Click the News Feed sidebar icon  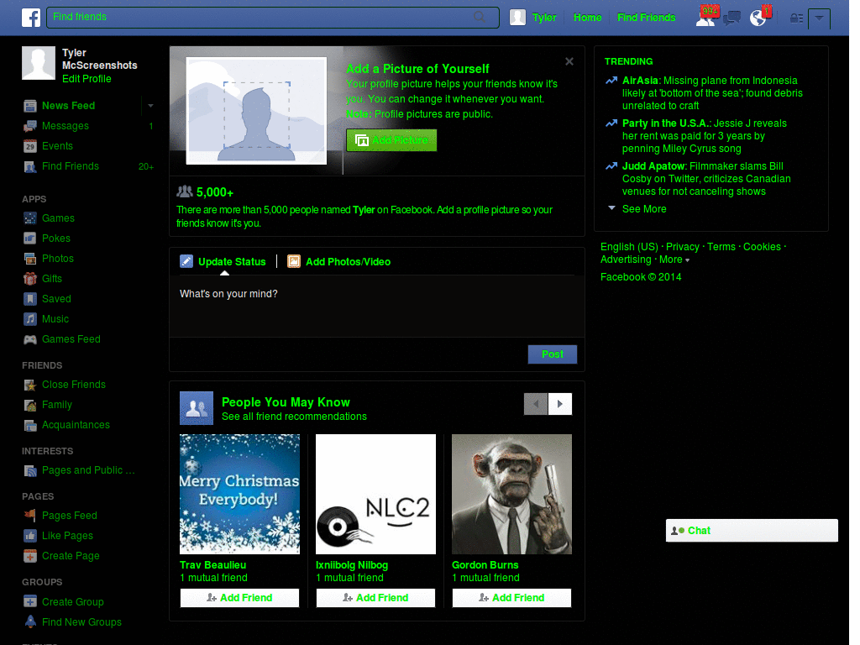[30, 106]
